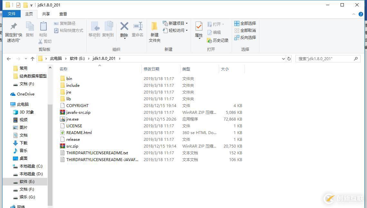Click the Copy icon in ribbon
Image resolution: width=367 pixels, height=208 pixels.
(x=30, y=26)
